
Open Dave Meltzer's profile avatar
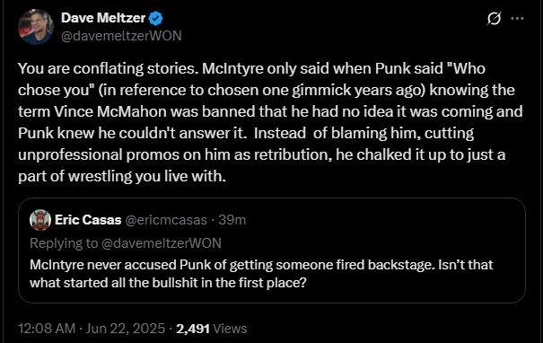click(x=36, y=27)
